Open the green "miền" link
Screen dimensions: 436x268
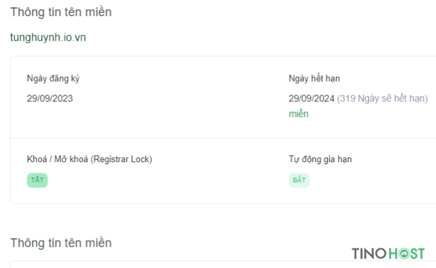pos(298,114)
